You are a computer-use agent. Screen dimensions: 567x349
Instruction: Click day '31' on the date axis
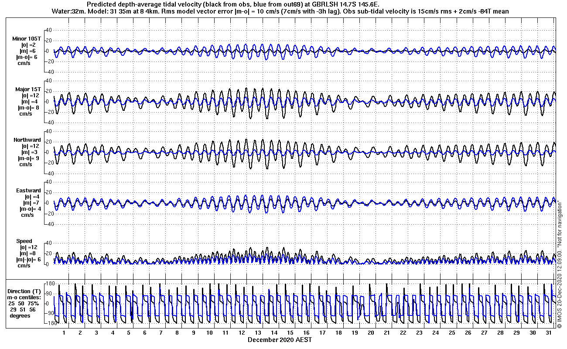tap(549, 333)
